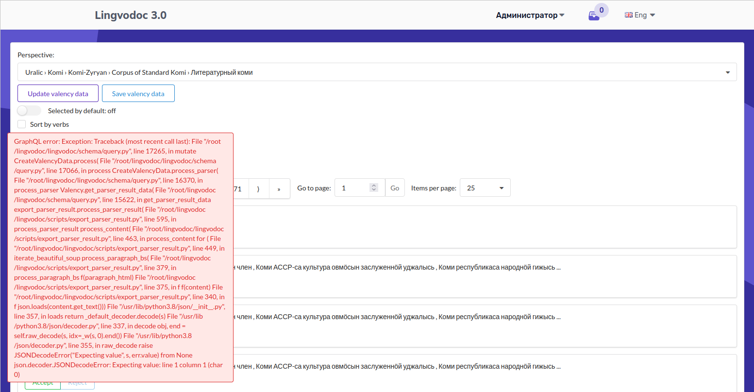The width and height of the screenshot is (754, 392).
Task: Open the Администратор user menu
Action: point(530,15)
